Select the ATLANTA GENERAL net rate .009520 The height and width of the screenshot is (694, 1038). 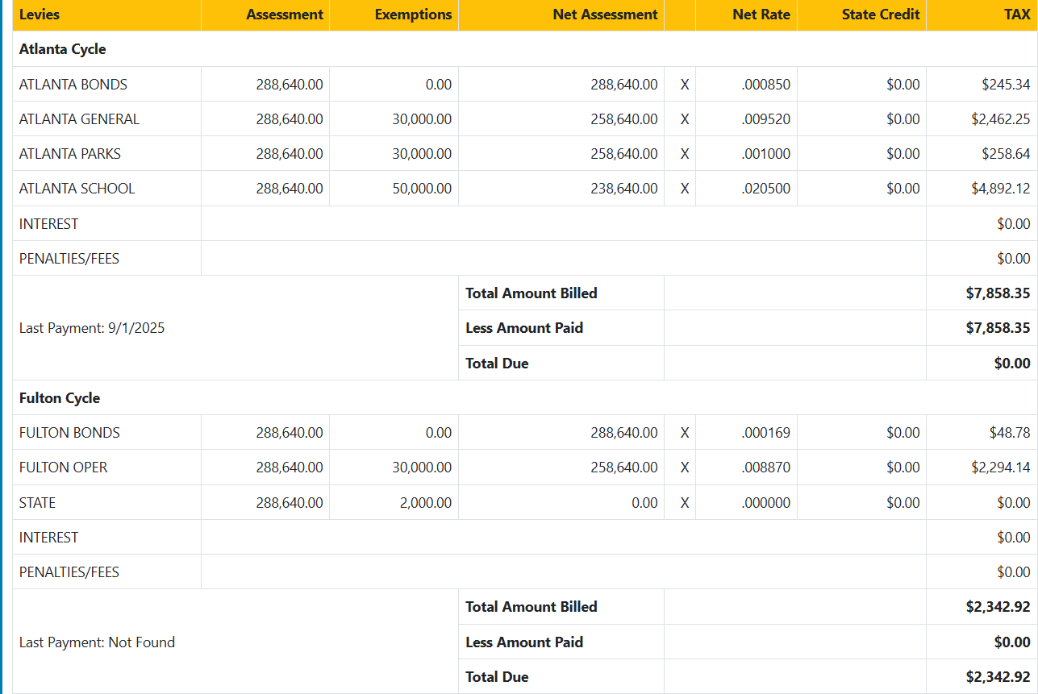point(765,119)
